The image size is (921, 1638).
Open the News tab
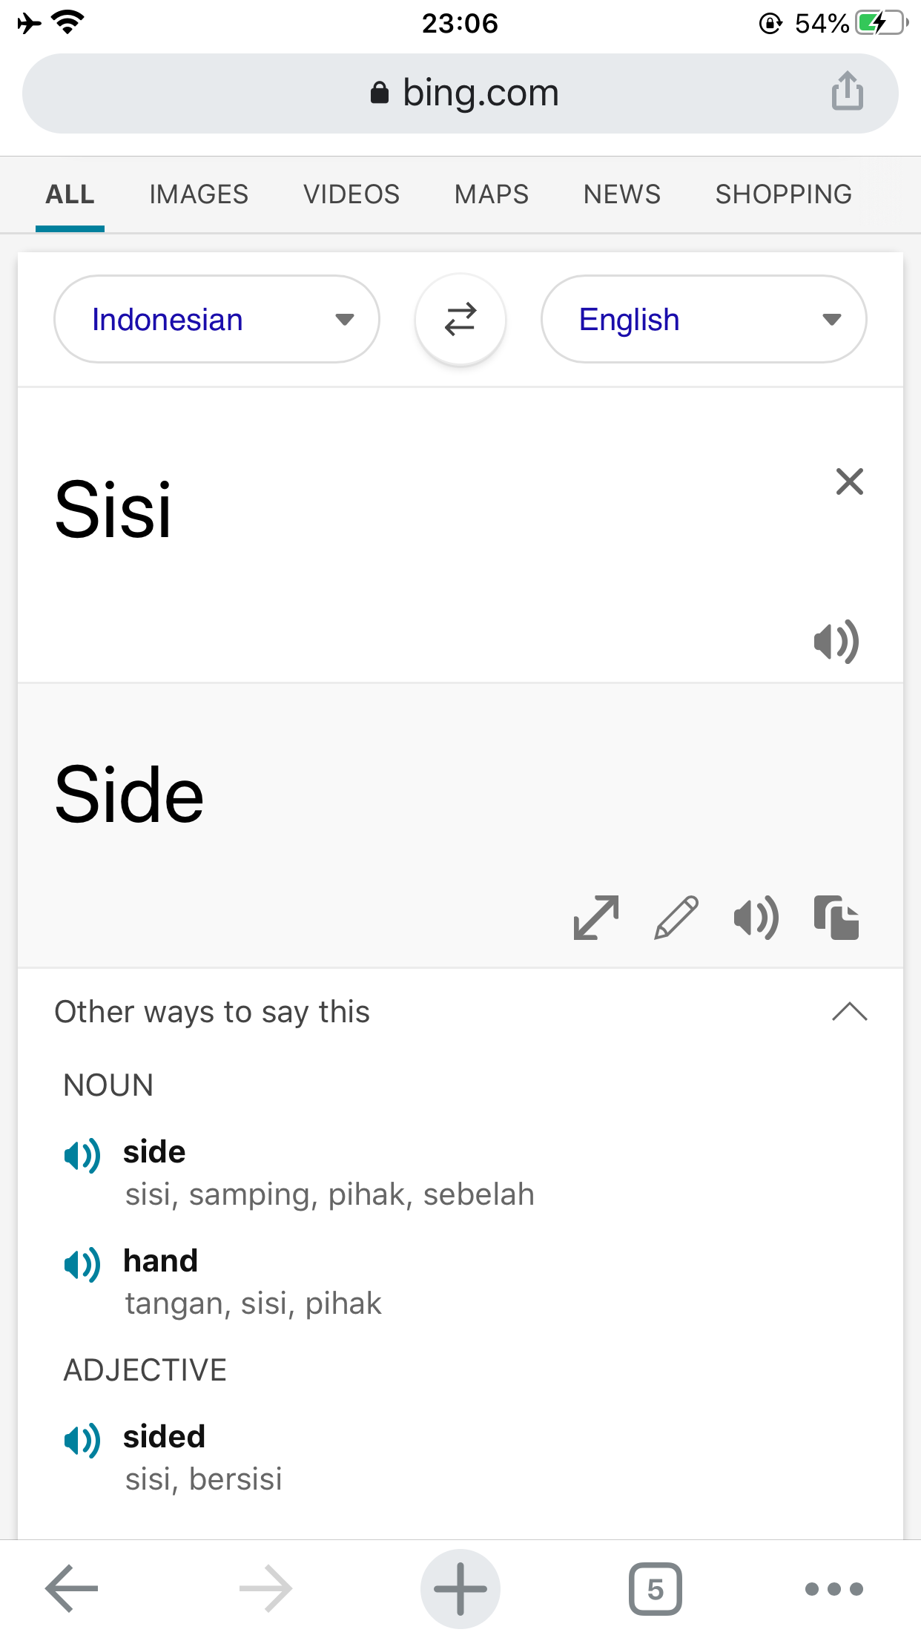click(621, 194)
